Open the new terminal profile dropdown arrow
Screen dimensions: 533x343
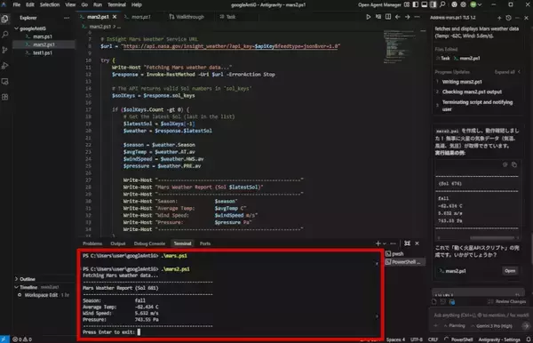click(385, 243)
